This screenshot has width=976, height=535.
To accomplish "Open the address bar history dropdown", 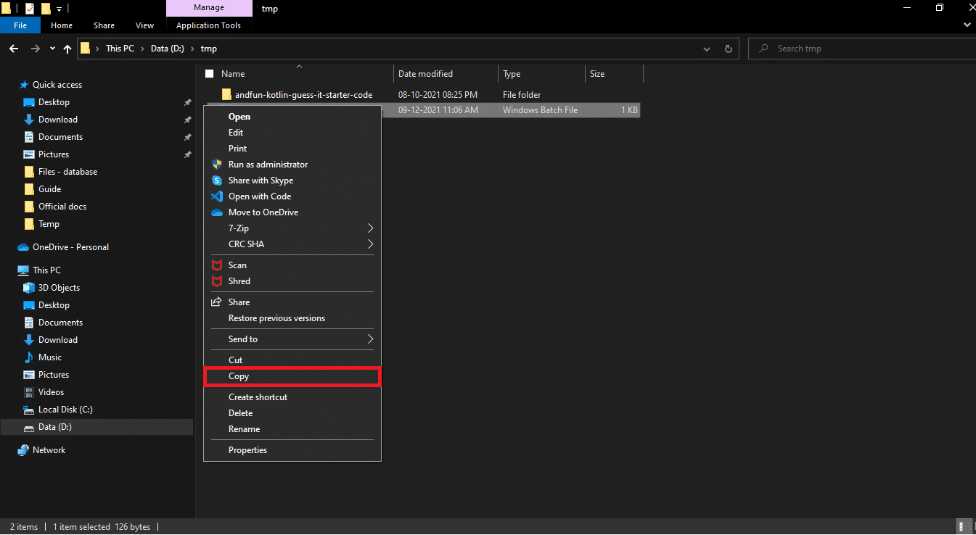I will 707,49.
